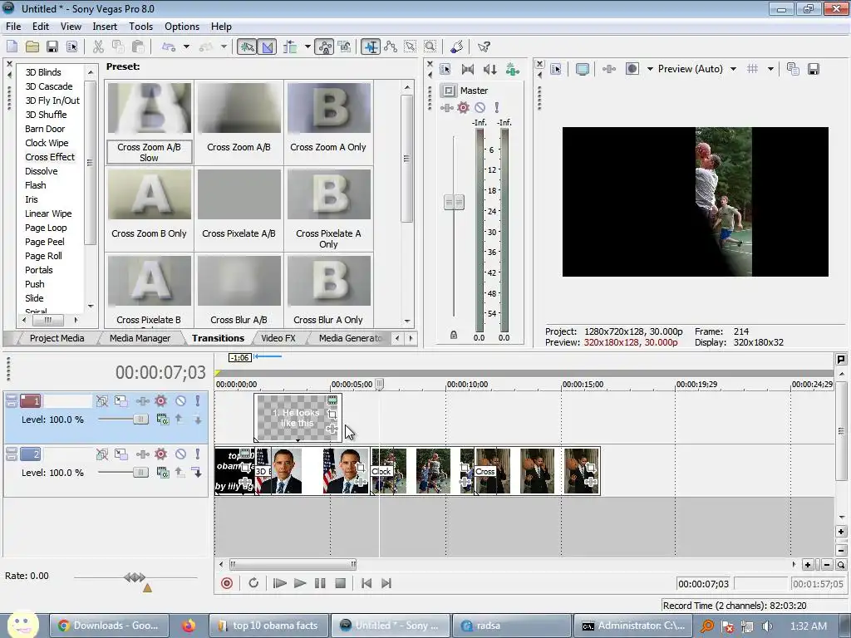The image size is (851, 638).
Task: Open Master FX gear in mixer
Action: point(463,107)
